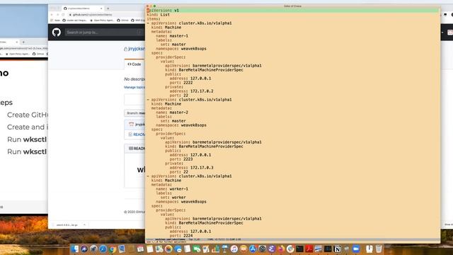Open Google Chrome from the Dock

[x=113, y=249]
